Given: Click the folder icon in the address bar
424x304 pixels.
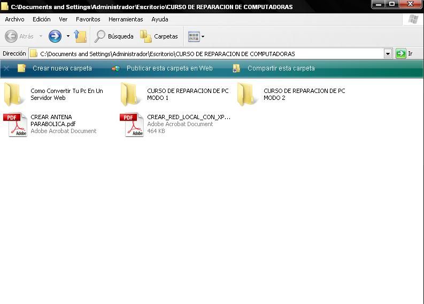Looking at the screenshot, I should click(34, 53).
